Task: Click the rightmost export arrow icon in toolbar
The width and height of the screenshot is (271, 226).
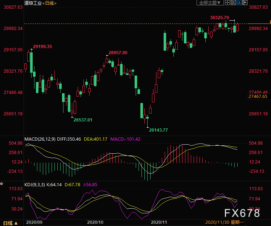Action: point(245,3)
